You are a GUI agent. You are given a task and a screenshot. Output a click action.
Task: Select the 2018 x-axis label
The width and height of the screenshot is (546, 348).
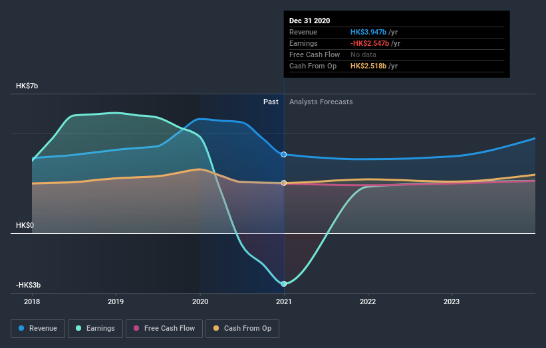tap(32, 302)
